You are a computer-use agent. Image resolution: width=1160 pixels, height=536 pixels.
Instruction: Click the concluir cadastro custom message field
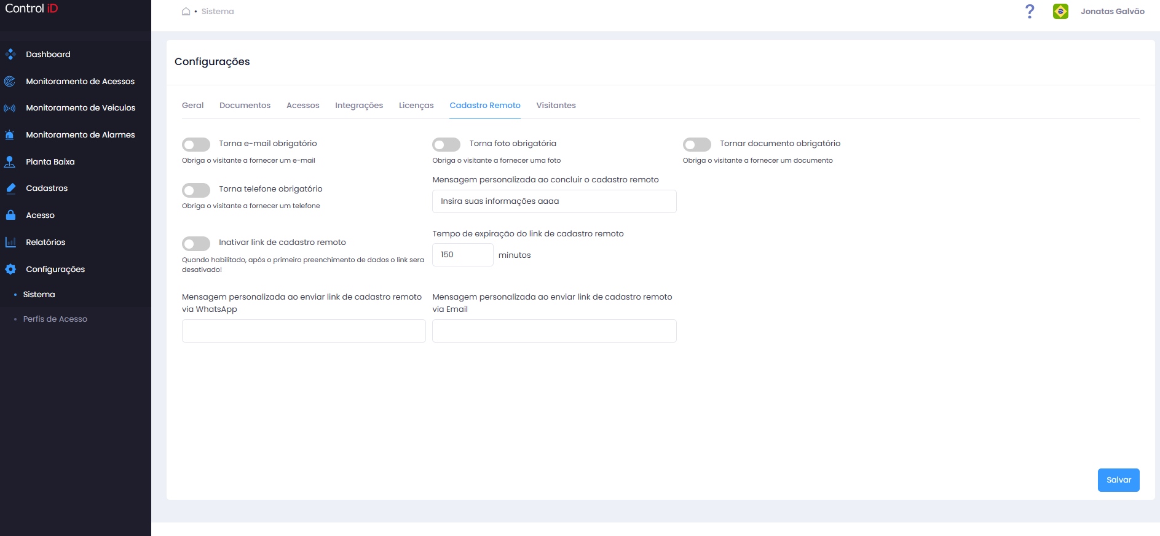(x=554, y=201)
